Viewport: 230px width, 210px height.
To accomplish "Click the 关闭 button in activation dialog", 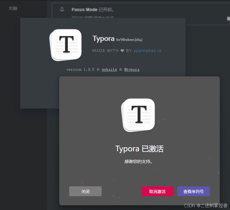I will [x=85, y=191].
